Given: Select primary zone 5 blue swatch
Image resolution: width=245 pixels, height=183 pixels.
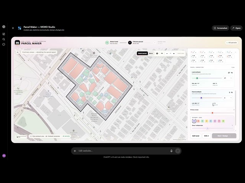Looking at the screenshot, I should [x=211, y=121].
